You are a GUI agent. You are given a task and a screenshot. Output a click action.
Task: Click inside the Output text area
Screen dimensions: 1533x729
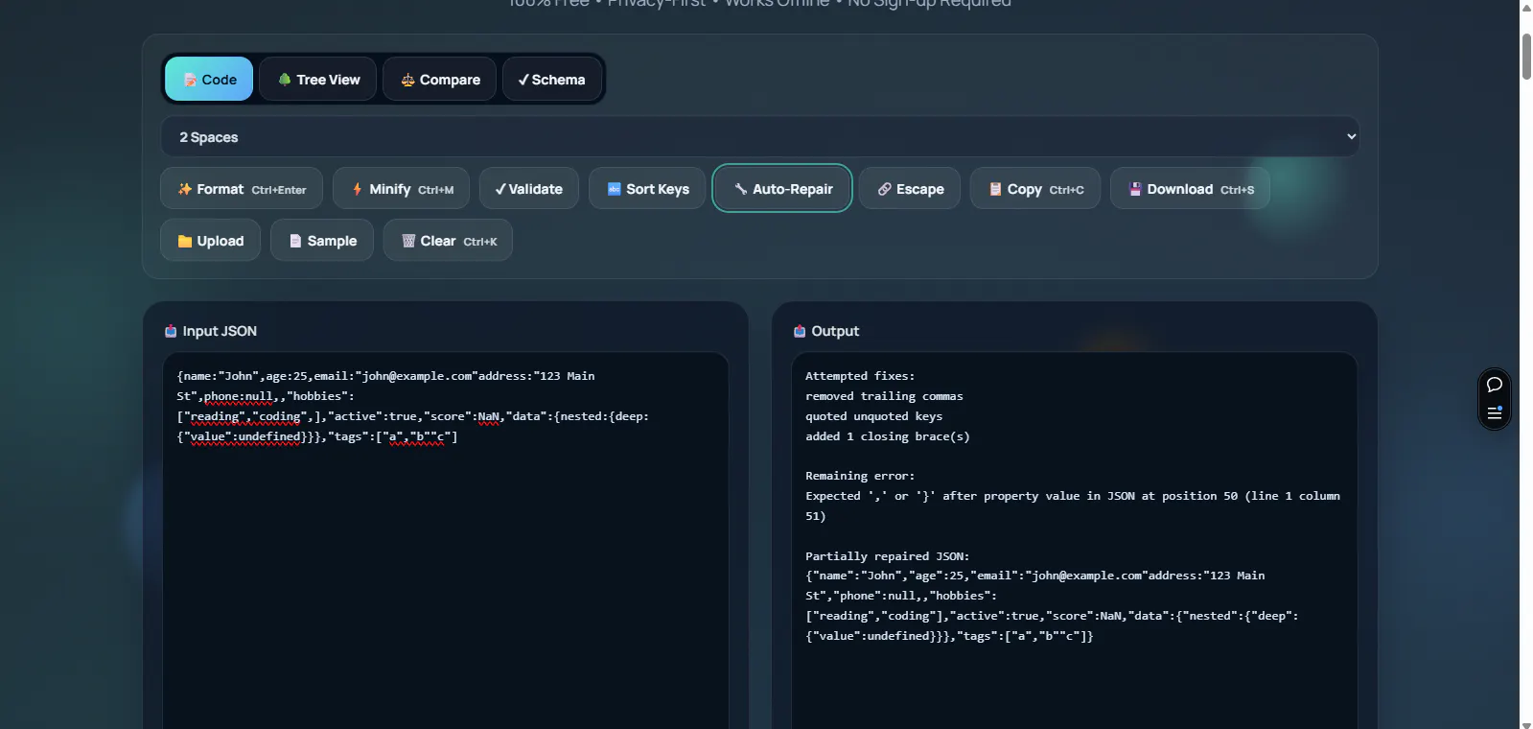tap(1075, 540)
